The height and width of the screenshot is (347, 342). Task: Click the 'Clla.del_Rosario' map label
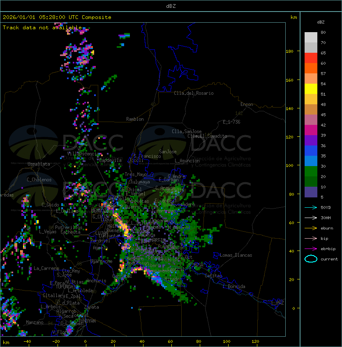(194, 93)
